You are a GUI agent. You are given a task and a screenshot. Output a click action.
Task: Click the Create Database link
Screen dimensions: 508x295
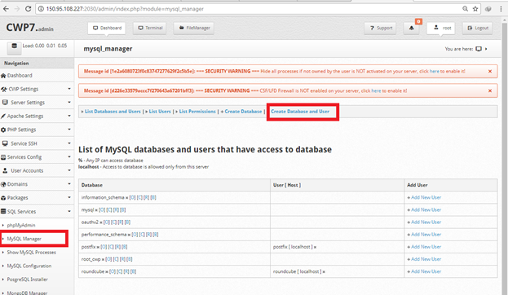click(x=243, y=112)
